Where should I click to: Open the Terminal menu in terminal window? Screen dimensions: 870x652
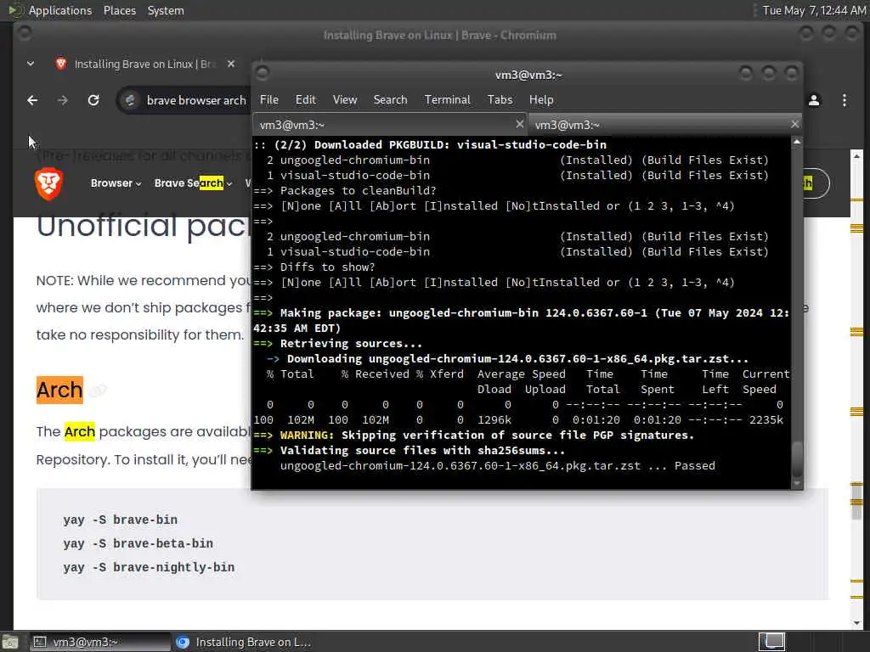click(447, 100)
